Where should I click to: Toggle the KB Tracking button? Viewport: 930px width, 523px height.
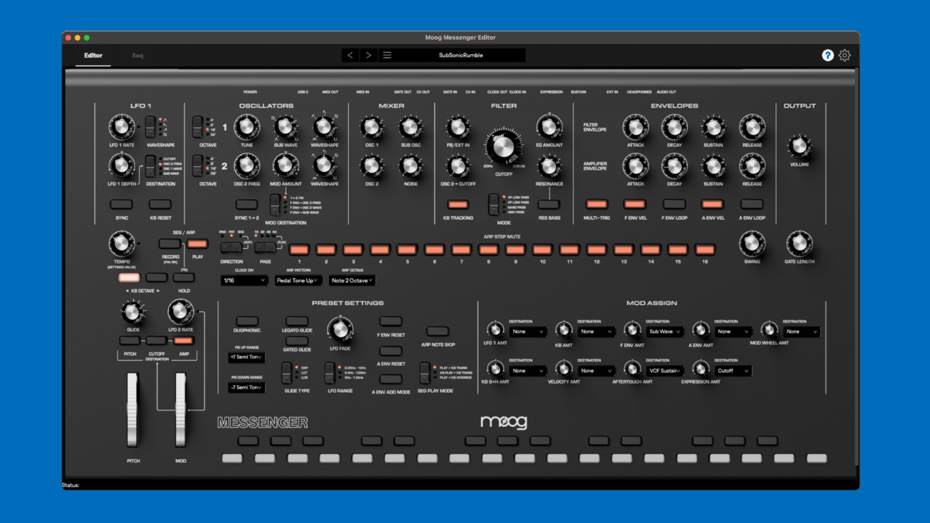click(458, 204)
